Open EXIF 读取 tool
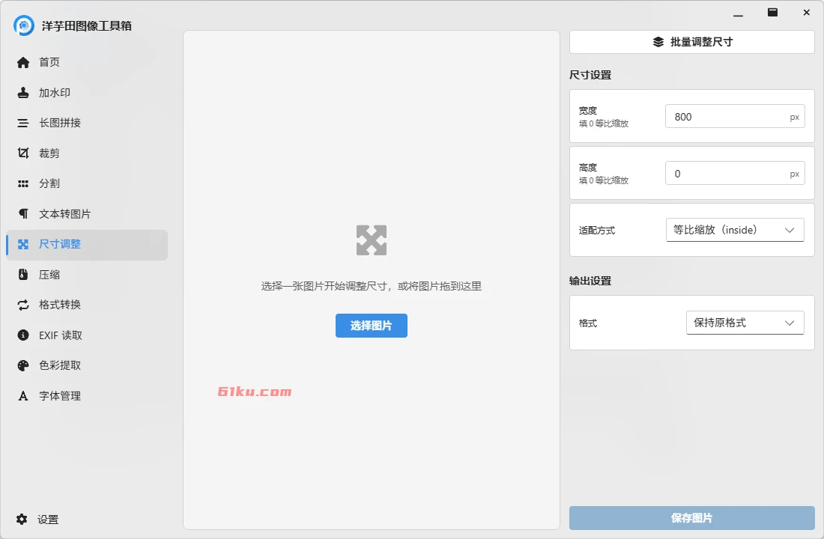Image resolution: width=824 pixels, height=539 pixels. point(87,335)
